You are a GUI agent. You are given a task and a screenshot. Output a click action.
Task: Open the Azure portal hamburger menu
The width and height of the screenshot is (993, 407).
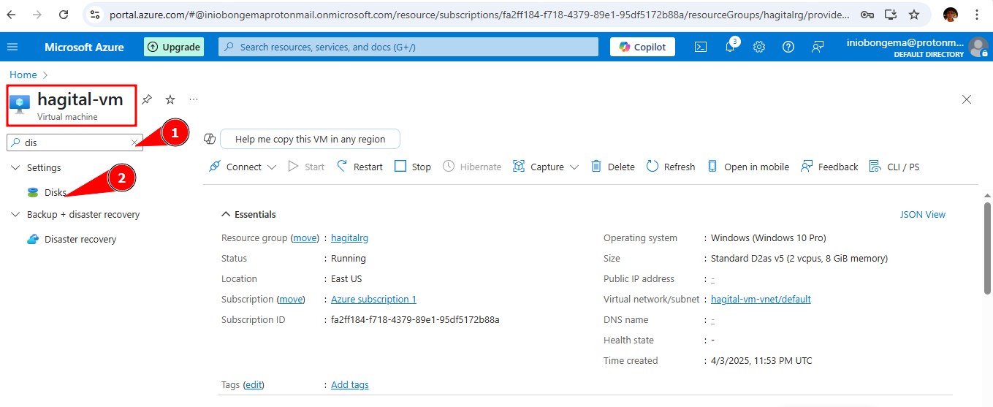point(12,47)
